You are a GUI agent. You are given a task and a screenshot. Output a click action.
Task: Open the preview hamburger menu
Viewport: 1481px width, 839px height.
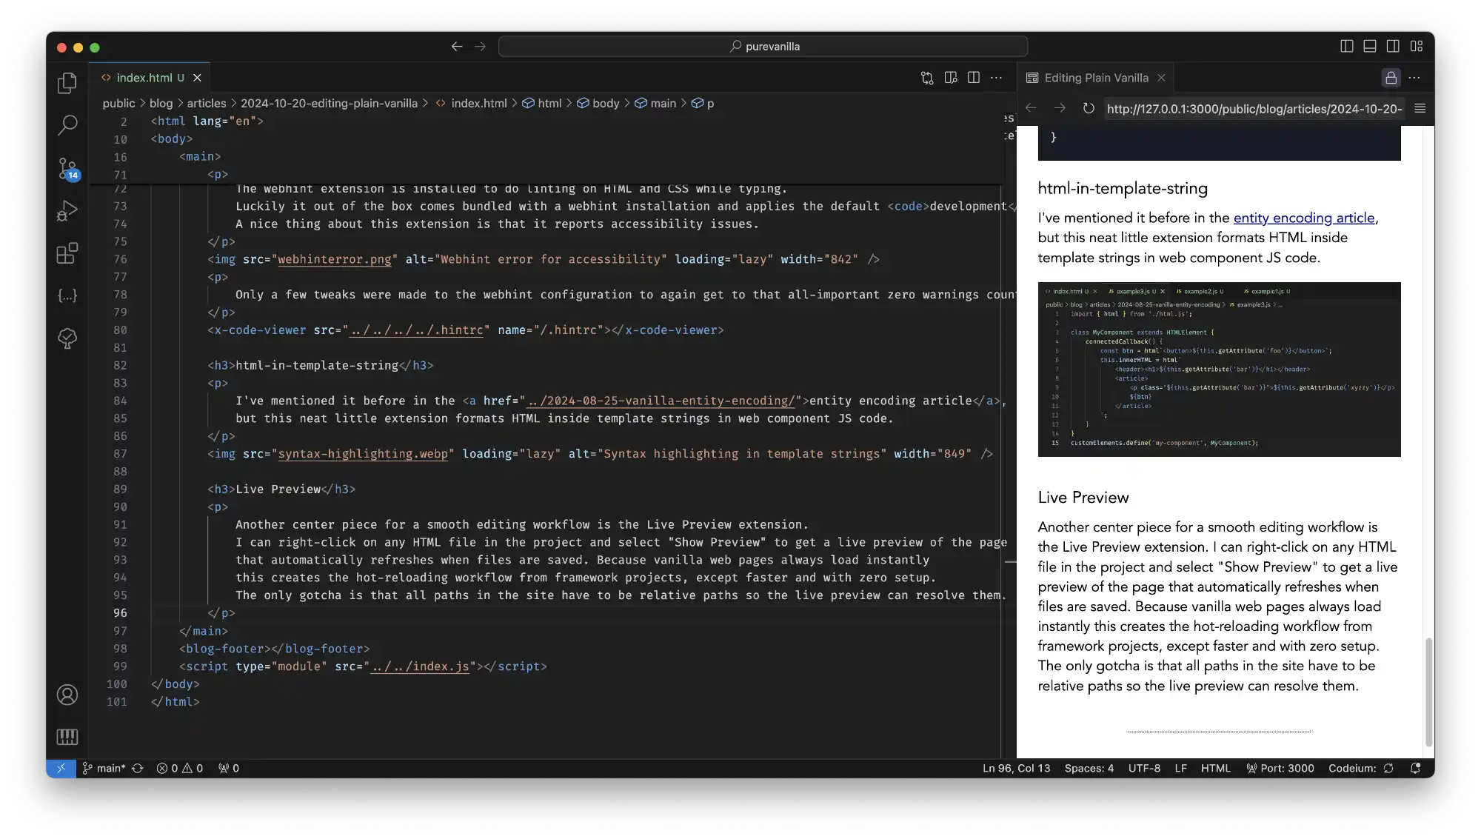point(1420,108)
